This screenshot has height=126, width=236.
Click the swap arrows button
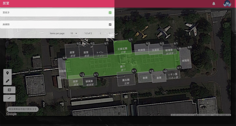point(9,98)
